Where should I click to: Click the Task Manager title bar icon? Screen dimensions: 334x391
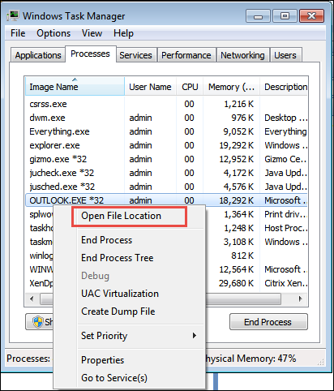pos(13,16)
